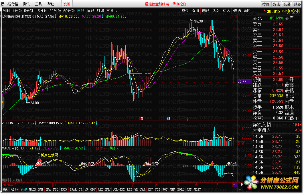Switch the indicator to DMI
The image size is (304, 194).
tap(41, 189)
